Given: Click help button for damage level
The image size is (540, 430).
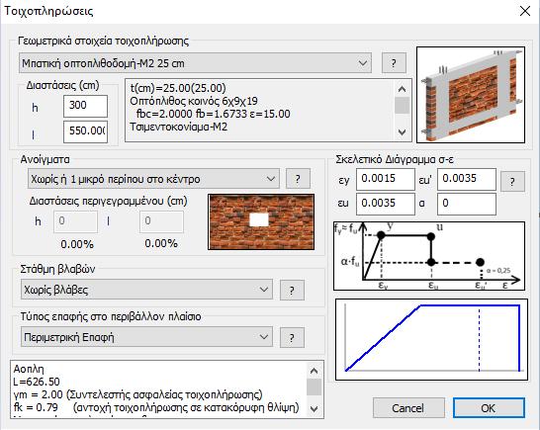Looking at the screenshot, I should coord(292,291).
